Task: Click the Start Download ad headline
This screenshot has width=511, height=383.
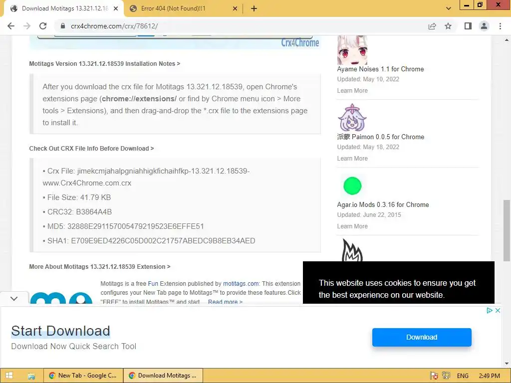Action: coord(60,331)
